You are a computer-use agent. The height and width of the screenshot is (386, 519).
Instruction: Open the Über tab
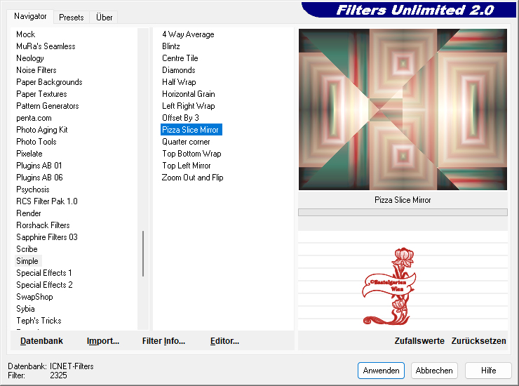click(104, 18)
